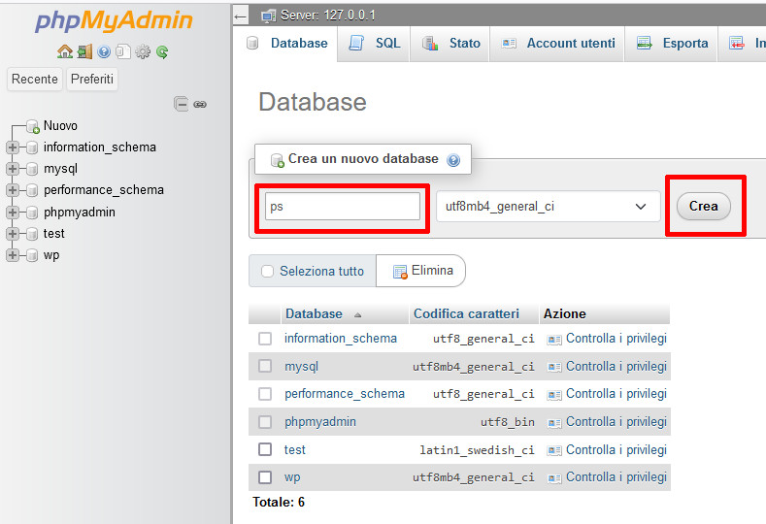
Task: Click the help icon beside Crea un nuovo database
Action: 453,160
